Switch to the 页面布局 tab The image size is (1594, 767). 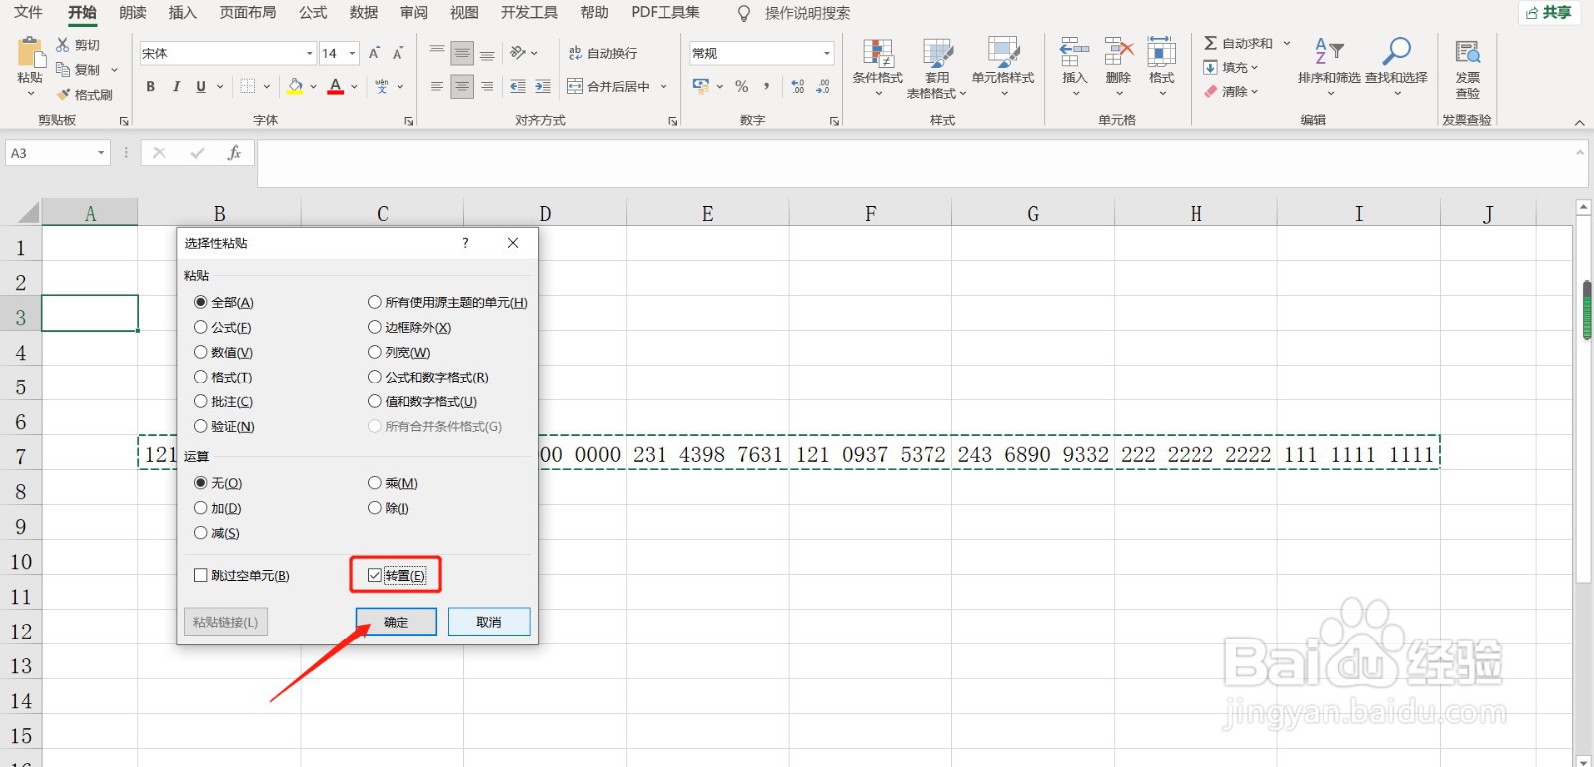click(248, 13)
